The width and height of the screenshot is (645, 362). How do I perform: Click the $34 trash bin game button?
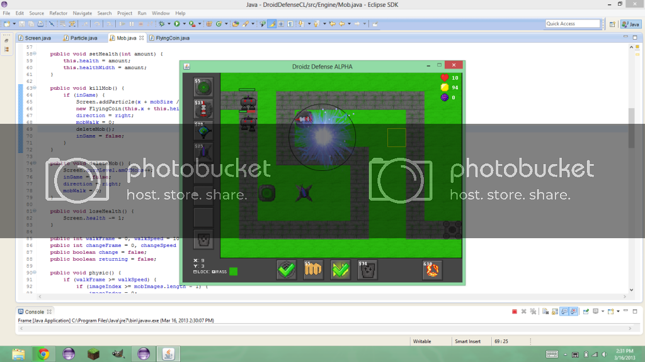[x=367, y=270]
